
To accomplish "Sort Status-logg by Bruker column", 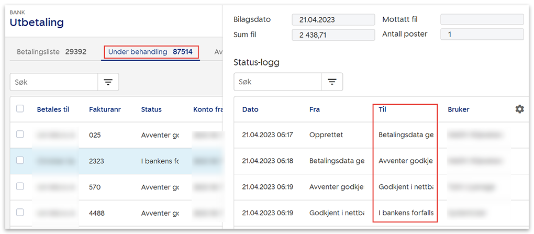I will click(x=458, y=109).
